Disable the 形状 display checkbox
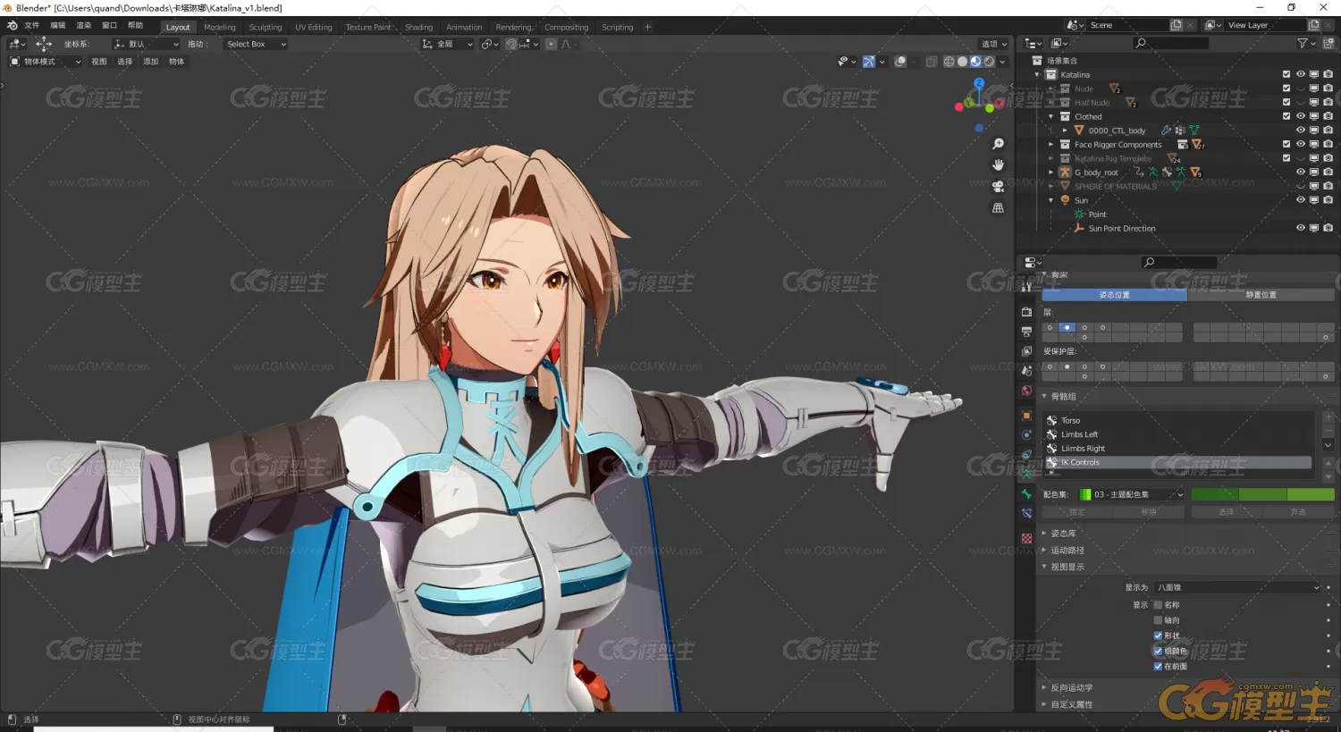Image resolution: width=1341 pixels, height=732 pixels. (x=1158, y=635)
